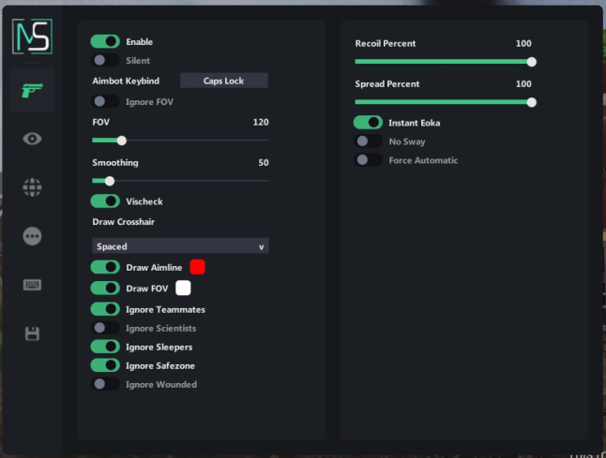Turn off the Instant Eoka toggle
This screenshot has width=606, height=458.
[368, 123]
